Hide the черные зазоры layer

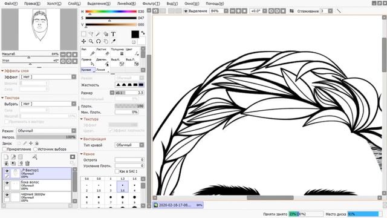7,195
